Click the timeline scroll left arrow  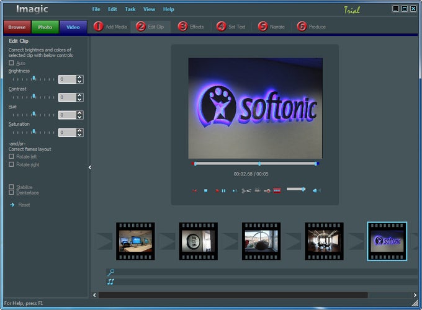pos(94,295)
